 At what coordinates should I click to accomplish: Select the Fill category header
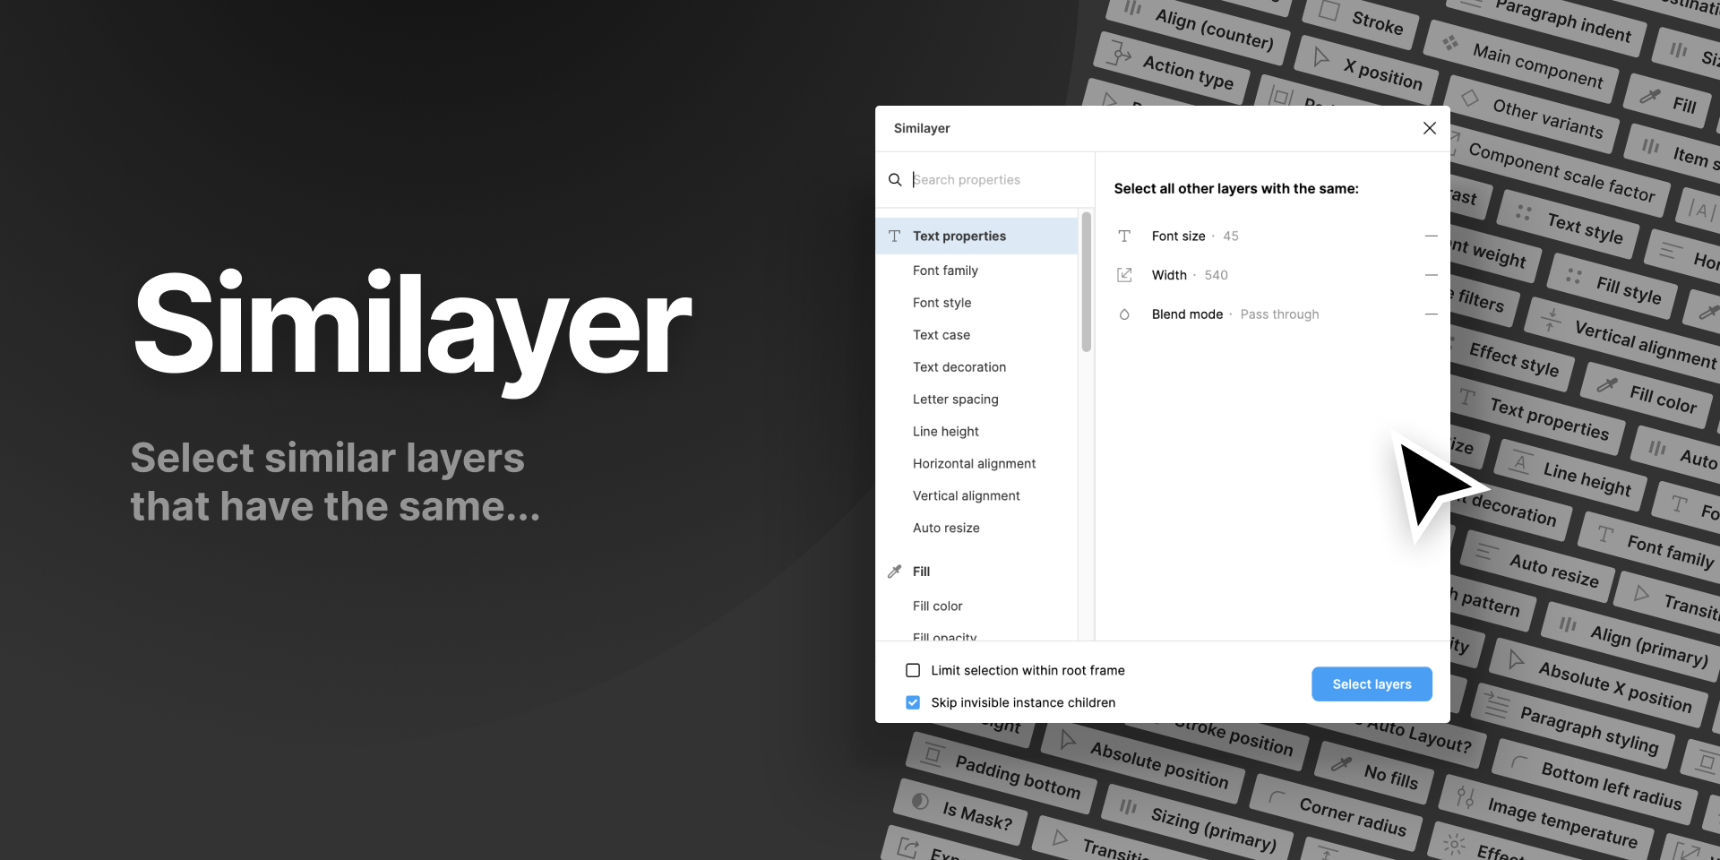[x=976, y=572]
